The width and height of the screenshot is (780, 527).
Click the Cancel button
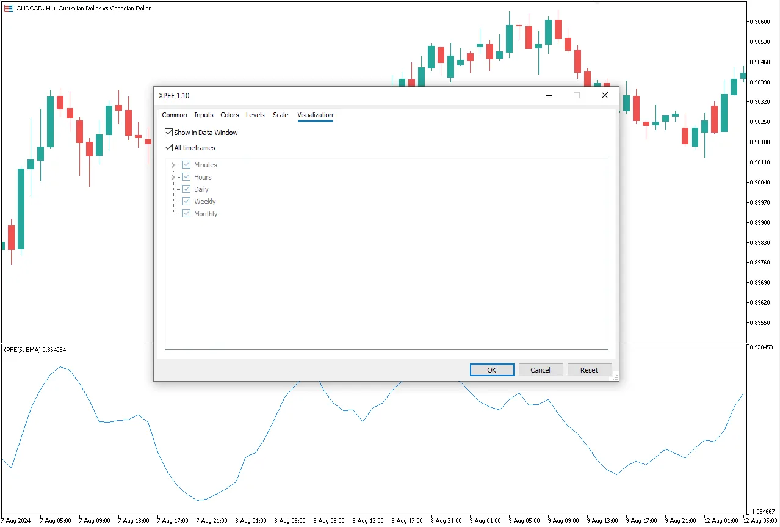pos(540,370)
